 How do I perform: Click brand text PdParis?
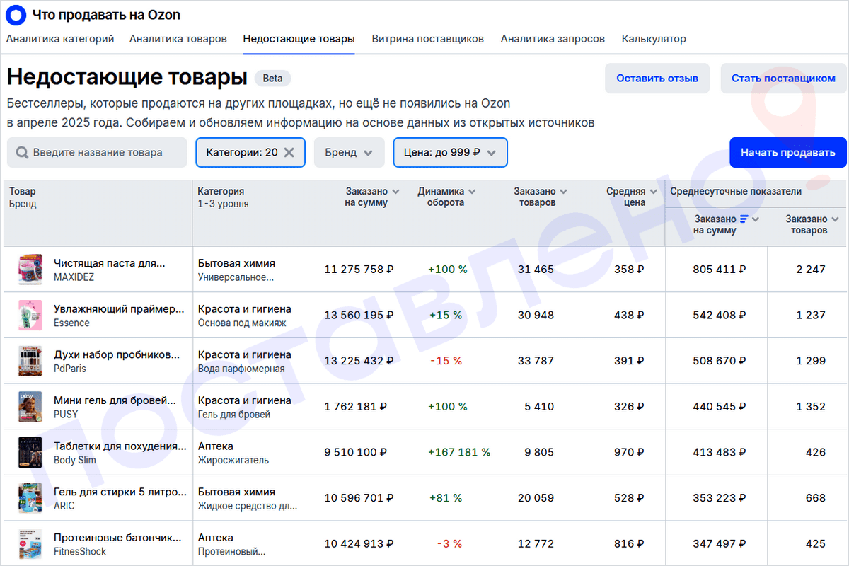click(x=70, y=369)
